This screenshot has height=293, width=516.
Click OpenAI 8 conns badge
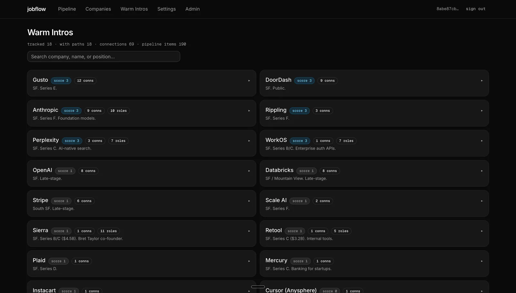pyautogui.click(x=88, y=171)
